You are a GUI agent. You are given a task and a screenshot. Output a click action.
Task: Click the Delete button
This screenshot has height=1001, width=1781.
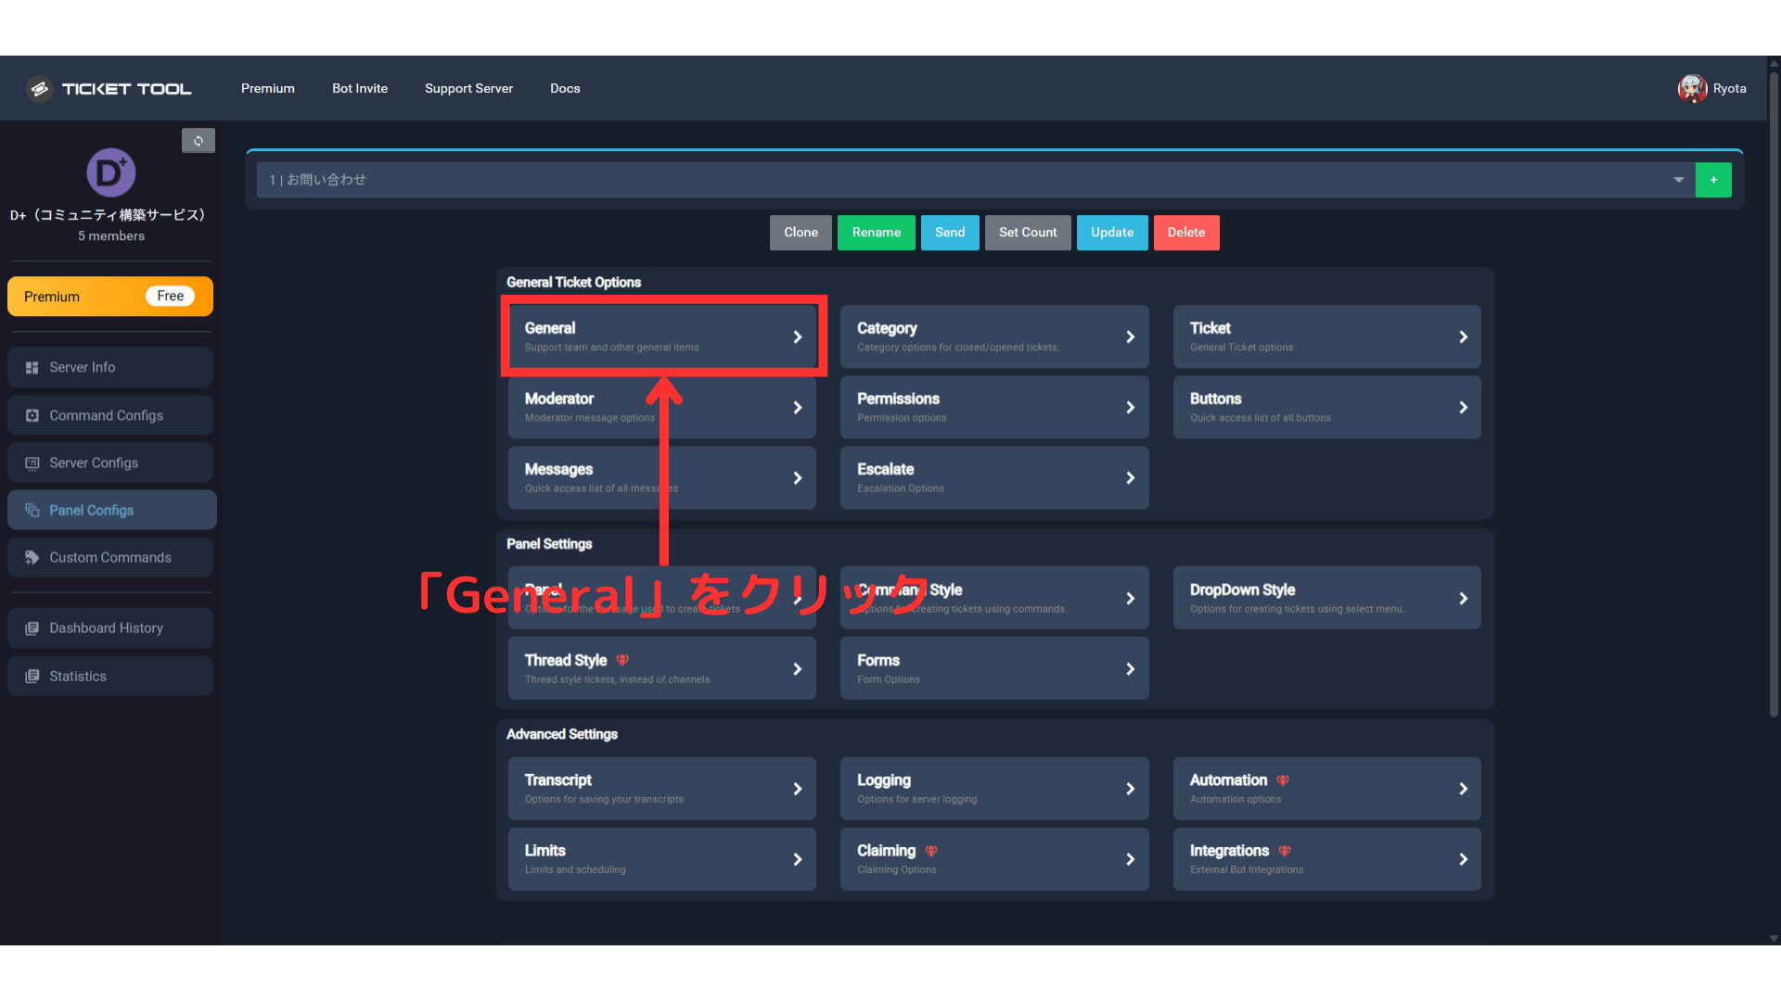[x=1185, y=233]
